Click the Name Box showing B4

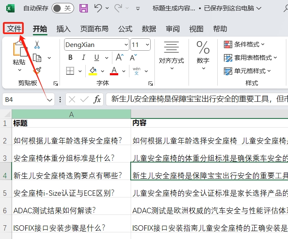(24, 100)
